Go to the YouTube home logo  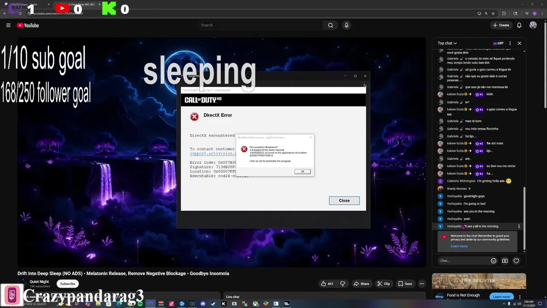point(28,25)
